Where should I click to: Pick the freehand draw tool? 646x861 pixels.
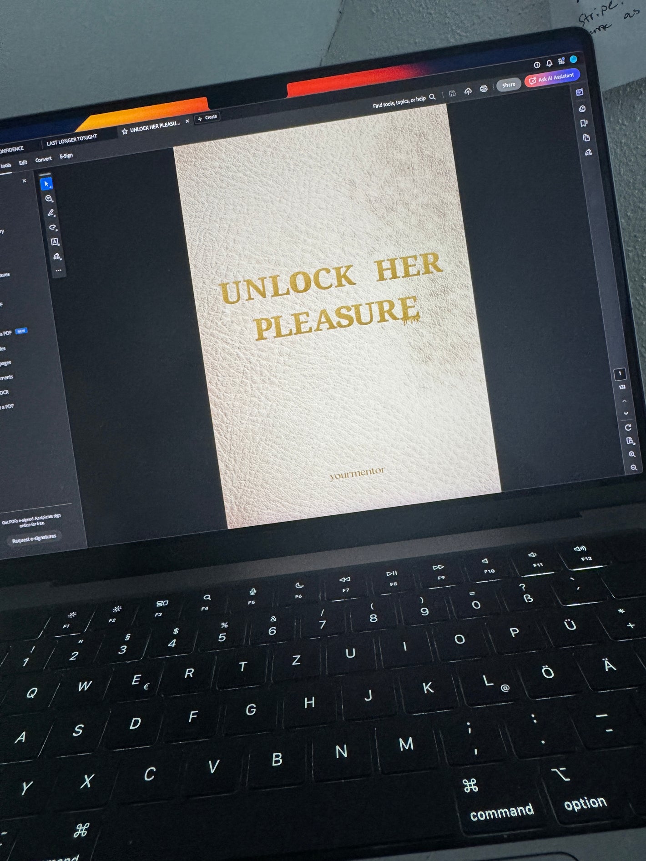53,227
